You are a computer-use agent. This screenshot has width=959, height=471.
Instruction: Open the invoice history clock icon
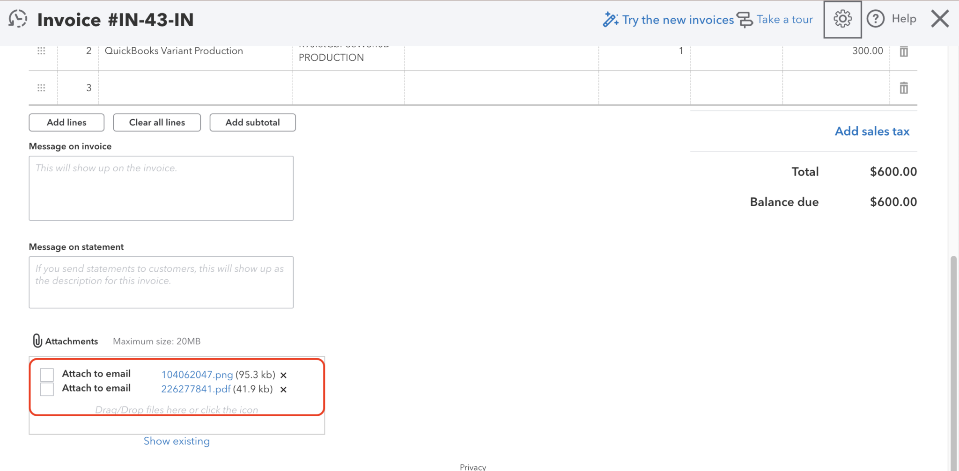point(18,19)
